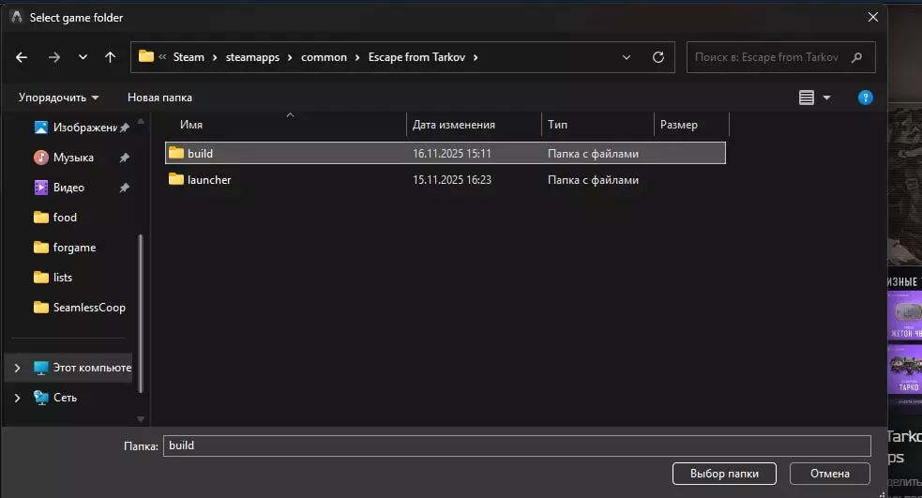The width and height of the screenshot is (922, 498).
Task: Create a new folder with Новая папка
Action: click(160, 98)
